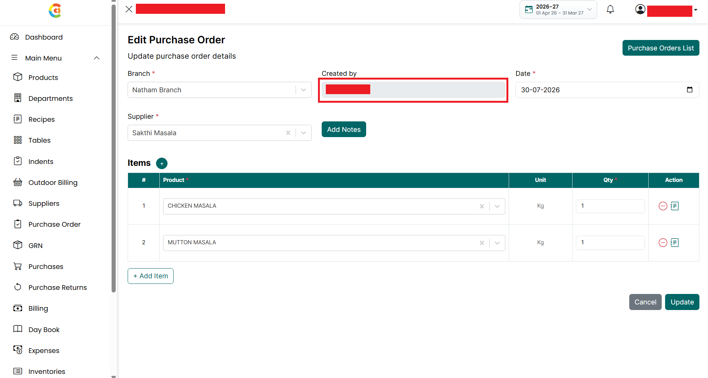Screen dimensions: 708x378
Task: Remove the CHICKEN MASALA row
Action: tap(663, 206)
